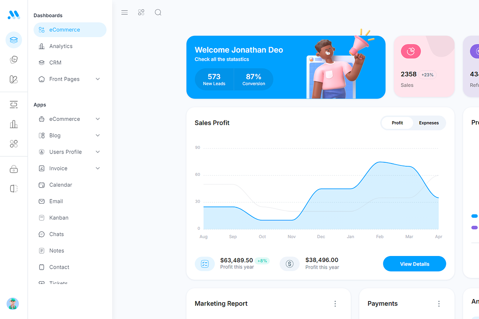
Task: Click the $38,496.00 profit value
Action: point(322,260)
